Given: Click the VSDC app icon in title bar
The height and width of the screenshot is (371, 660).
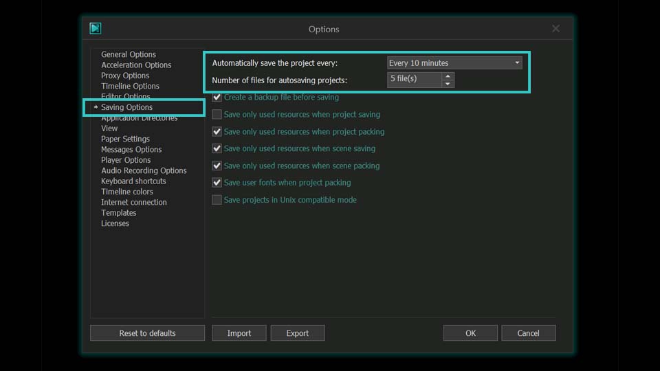Looking at the screenshot, I should tap(96, 28).
